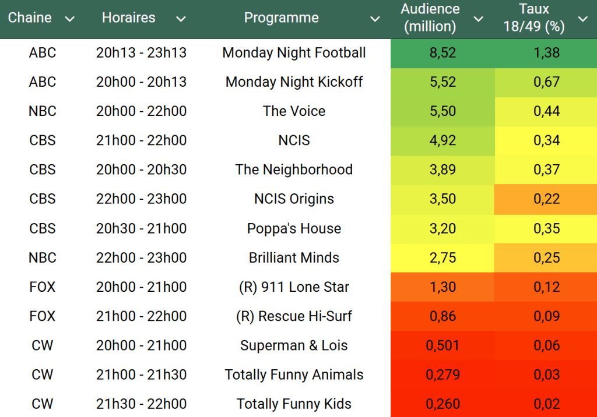Viewport: 597px width, 417px height.
Task: Select the Horaires header text
Action: (x=128, y=18)
